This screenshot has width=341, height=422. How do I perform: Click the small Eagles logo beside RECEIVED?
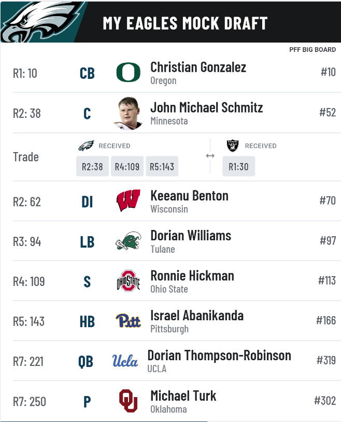pyautogui.click(x=86, y=146)
